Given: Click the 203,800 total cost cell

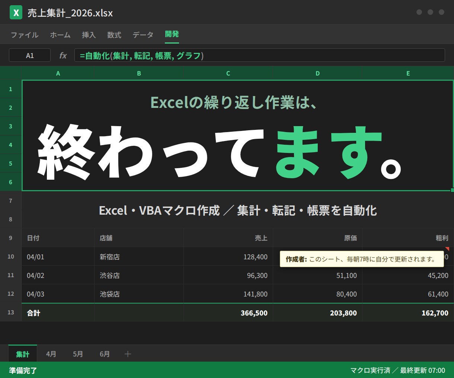Looking at the screenshot, I should click(x=317, y=313).
